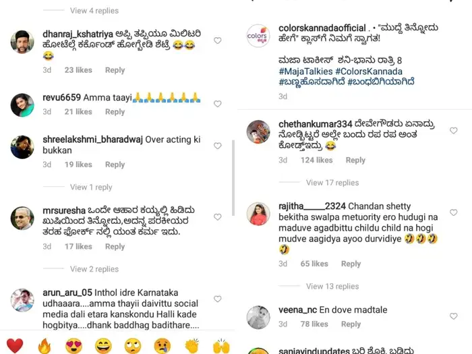This screenshot has height=354, width=472.
Task: Open the #MajaTalkies hashtag
Action: pos(305,71)
